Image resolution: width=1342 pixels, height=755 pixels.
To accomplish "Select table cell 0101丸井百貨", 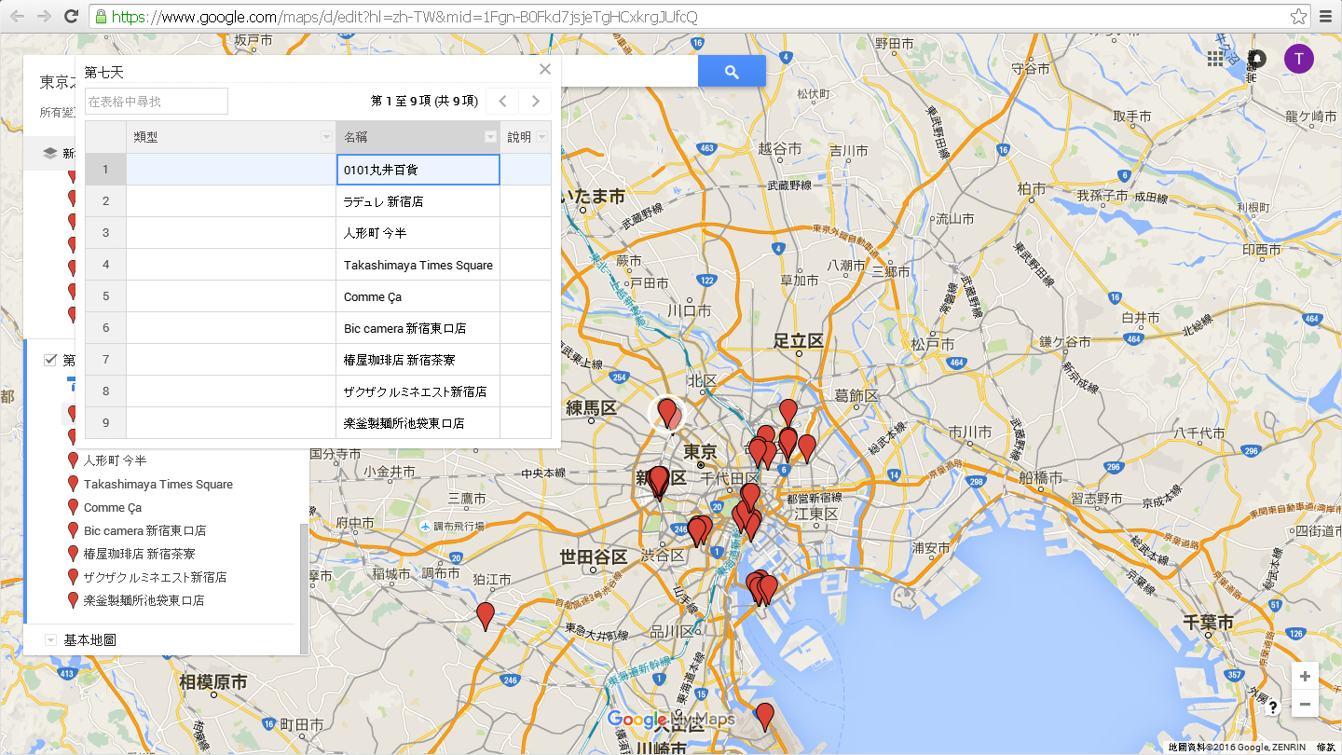I will coord(418,170).
